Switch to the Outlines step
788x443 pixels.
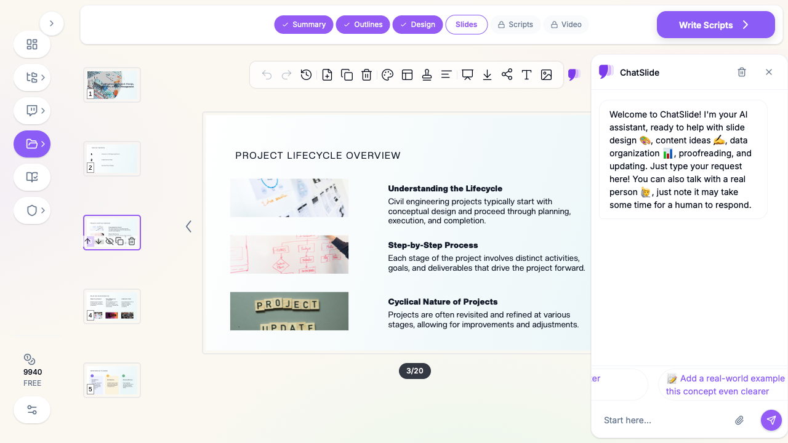[363, 25]
